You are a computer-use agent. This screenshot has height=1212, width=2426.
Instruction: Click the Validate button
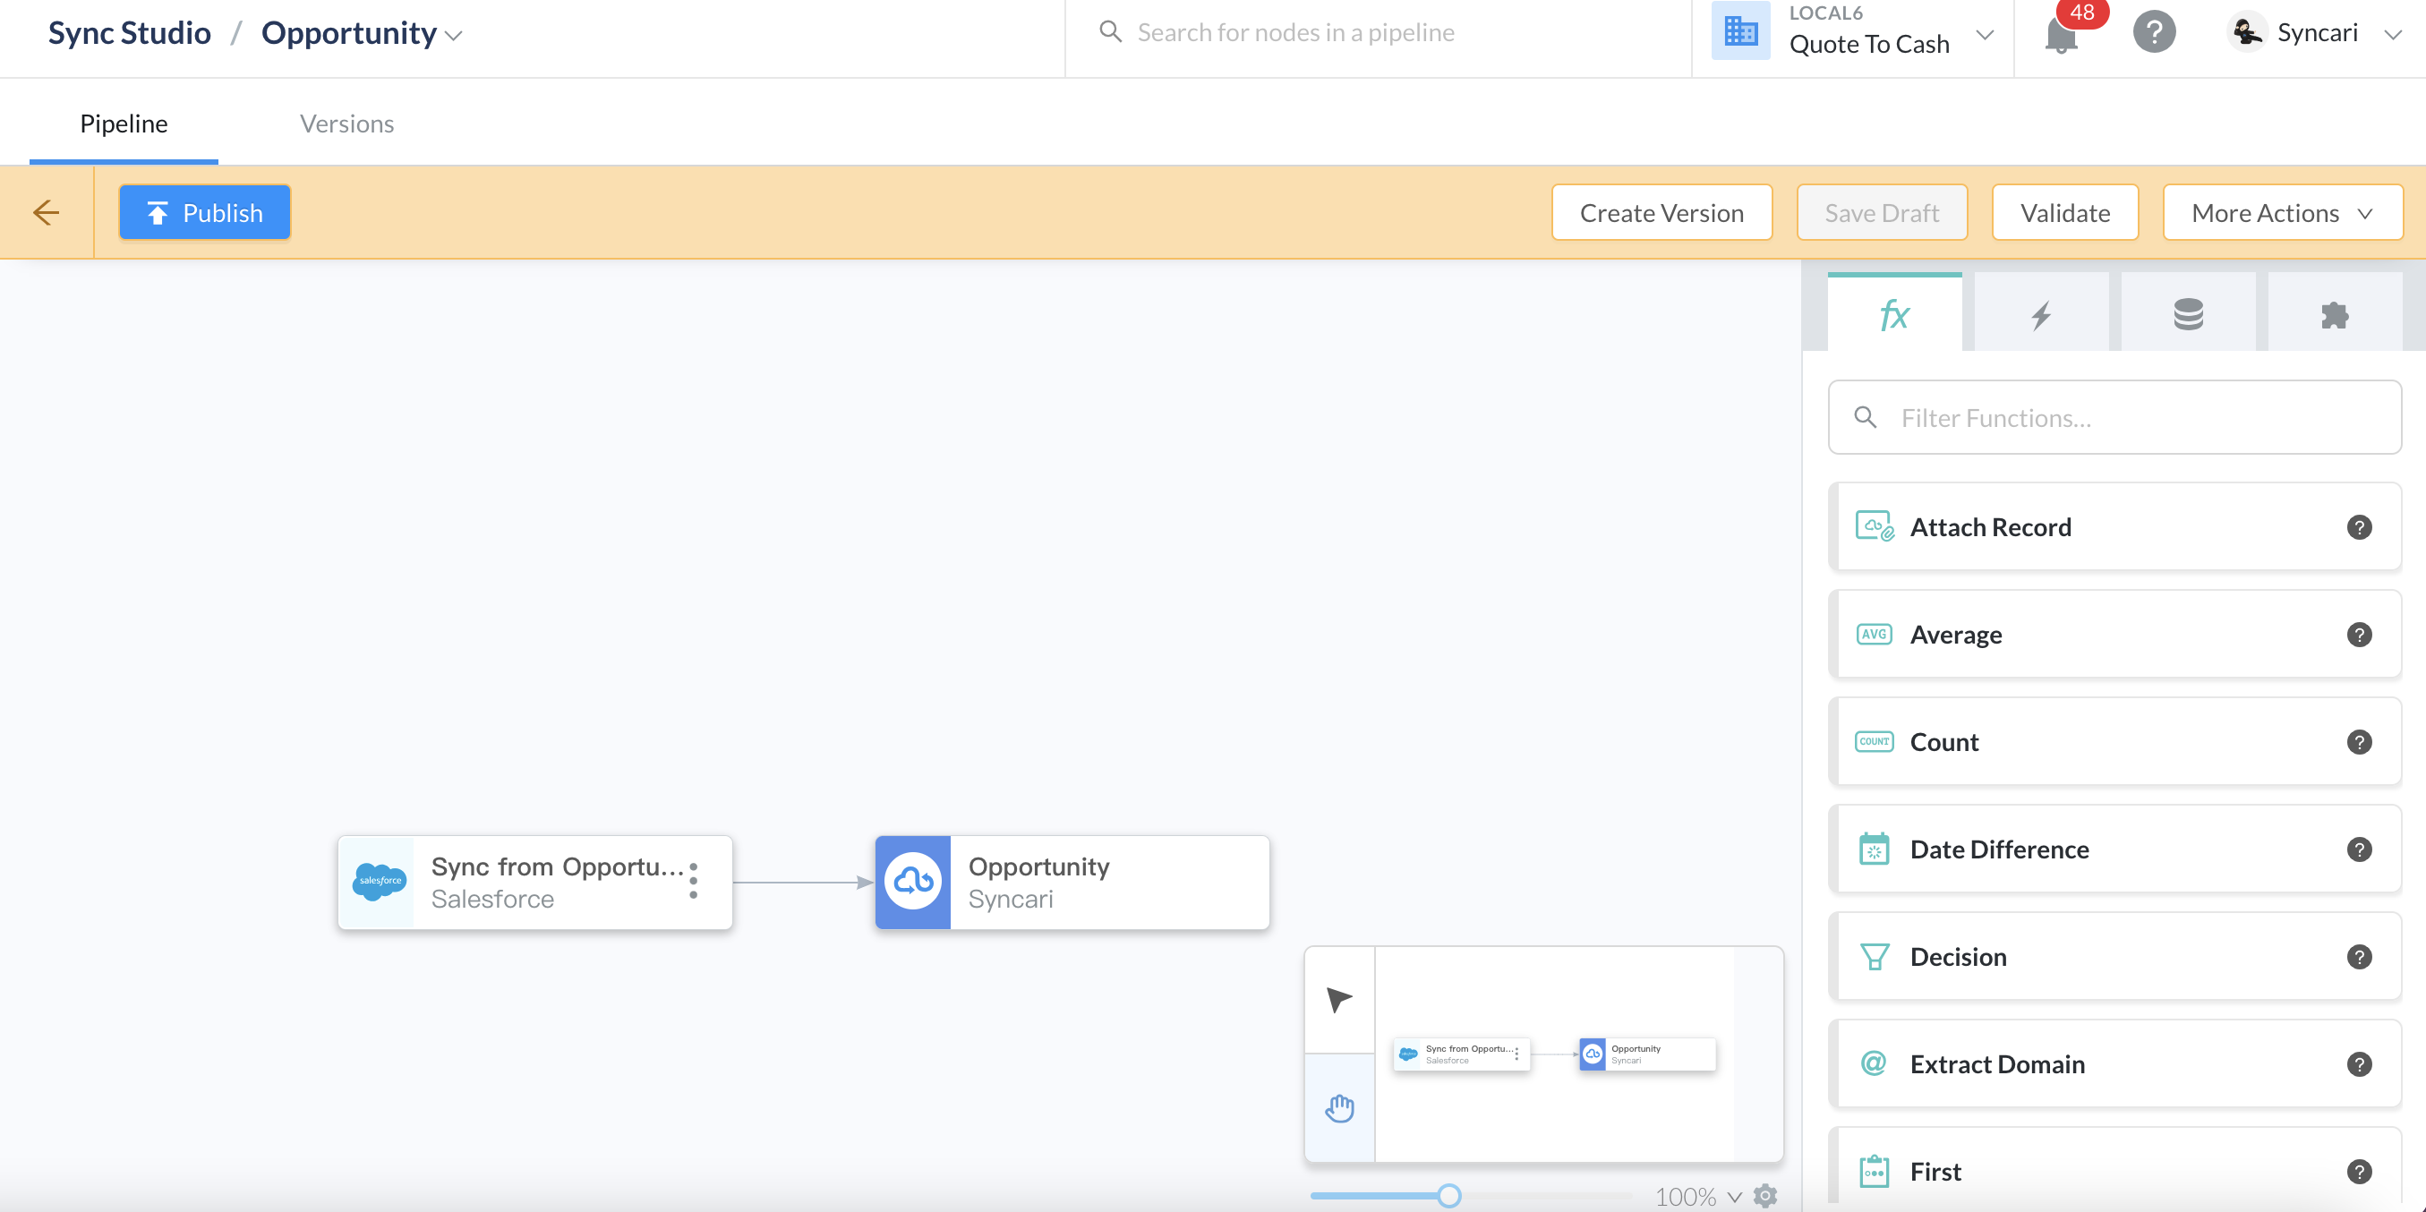[2064, 213]
